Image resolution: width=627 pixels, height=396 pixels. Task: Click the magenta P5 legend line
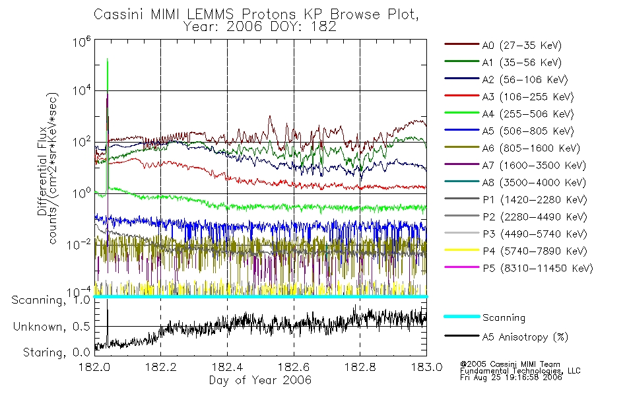[x=461, y=267]
